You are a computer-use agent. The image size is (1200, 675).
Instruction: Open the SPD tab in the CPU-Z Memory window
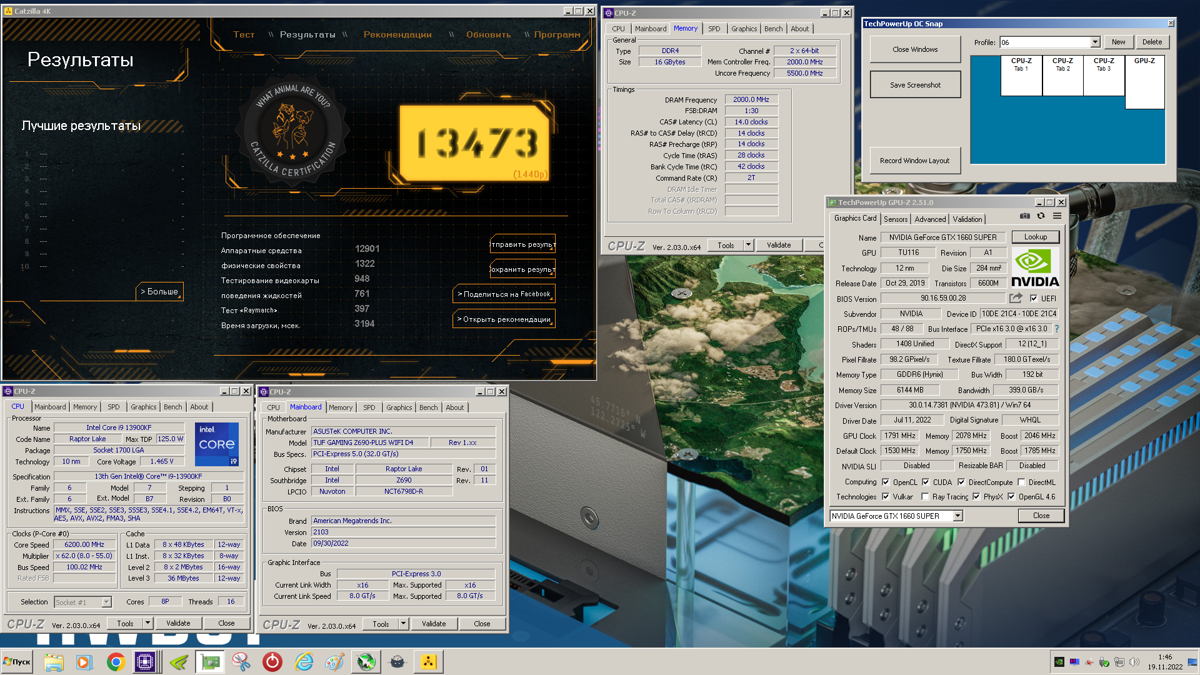[714, 29]
